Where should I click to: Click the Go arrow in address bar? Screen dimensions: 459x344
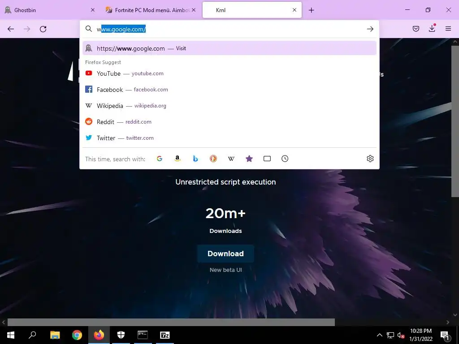370,29
